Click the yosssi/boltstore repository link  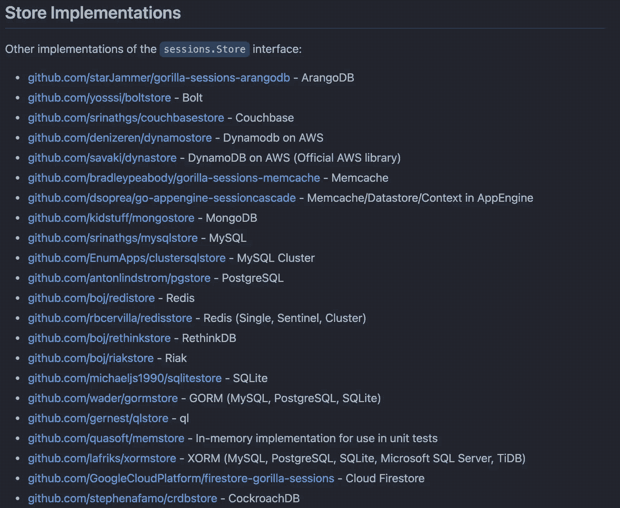point(100,98)
